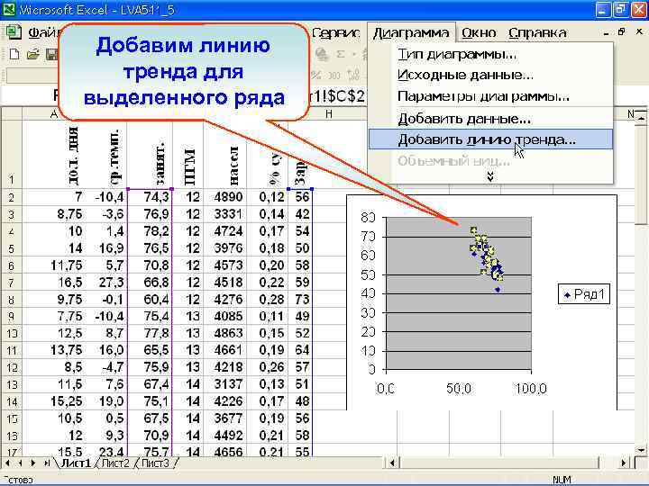Restore the workbook document window

621,31
